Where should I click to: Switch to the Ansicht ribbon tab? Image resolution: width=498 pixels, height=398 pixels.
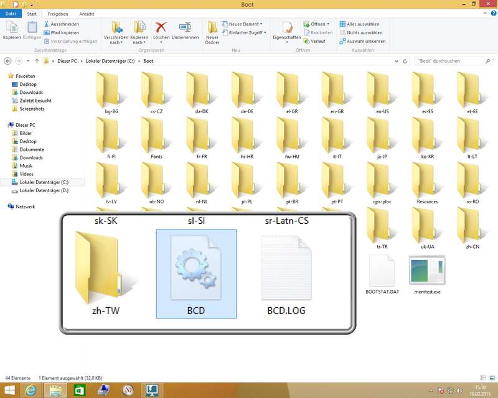click(87, 13)
